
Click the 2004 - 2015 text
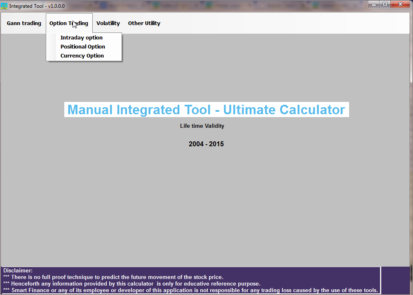(x=206, y=144)
